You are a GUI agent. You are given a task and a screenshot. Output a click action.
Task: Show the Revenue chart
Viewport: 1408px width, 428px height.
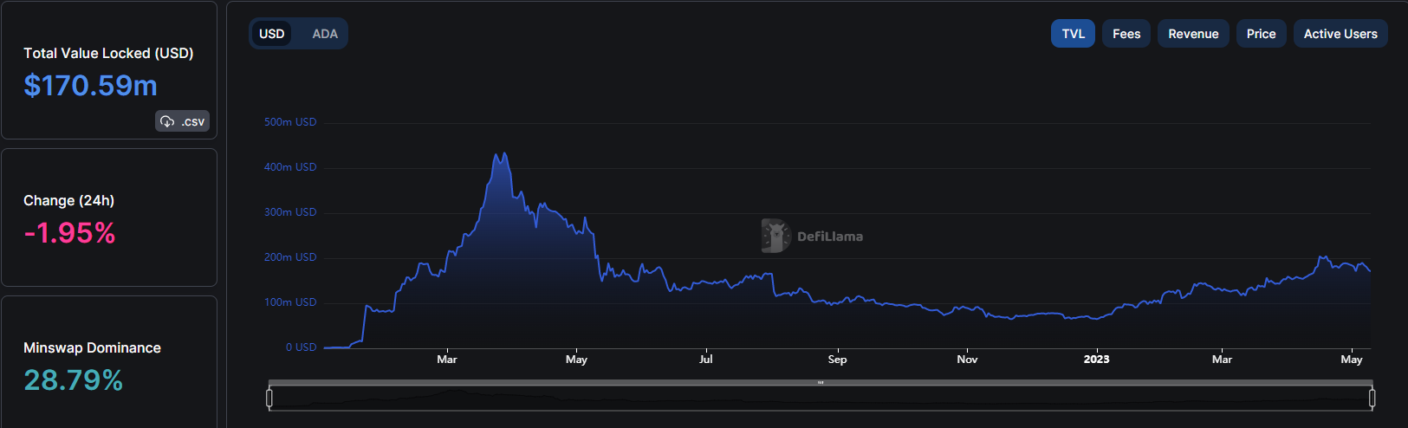click(1193, 34)
